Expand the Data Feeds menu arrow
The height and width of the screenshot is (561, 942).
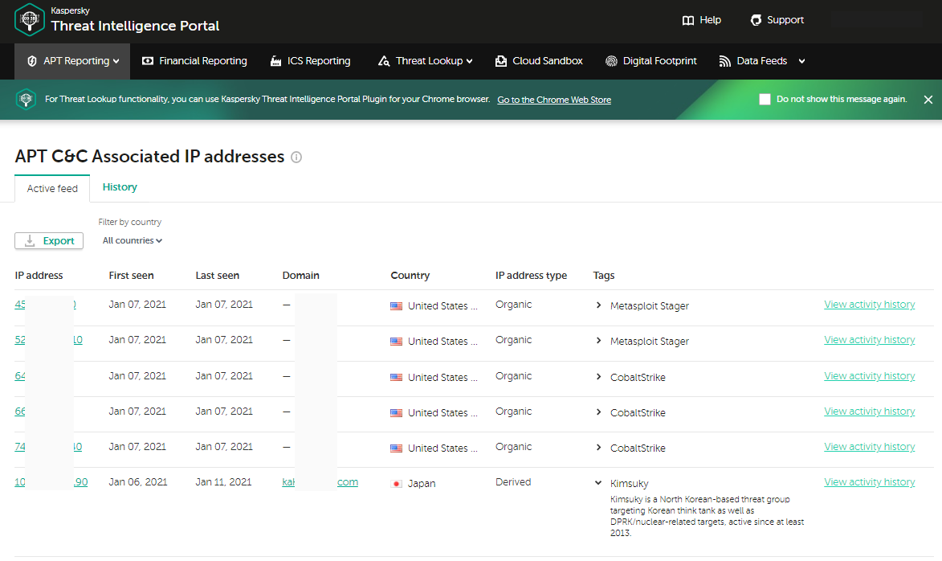(801, 61)
